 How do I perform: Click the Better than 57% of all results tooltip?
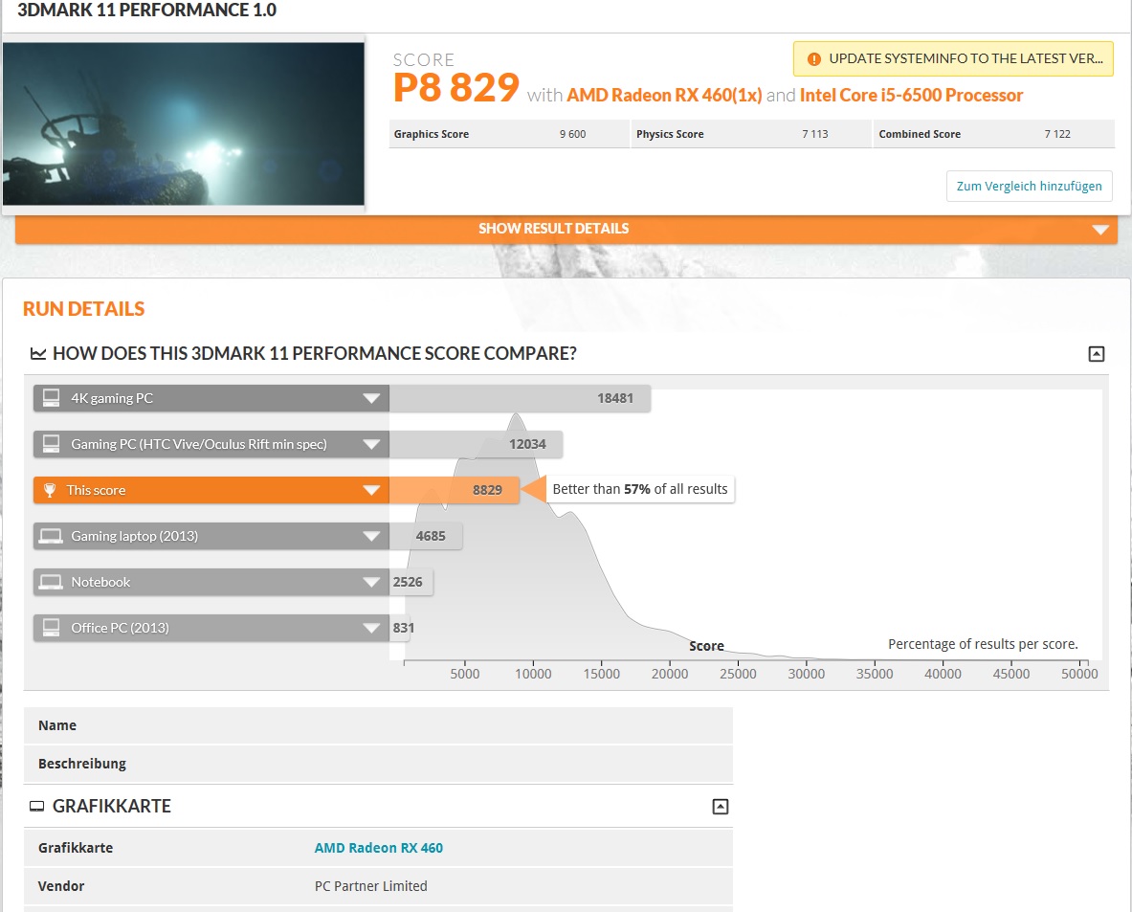[639, 490]
